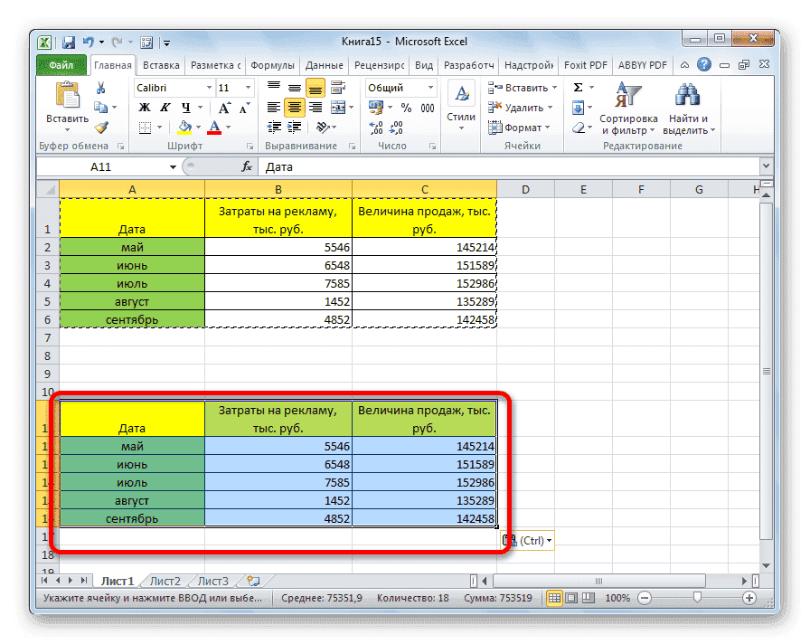Toggle center text alignment
The width and height of the screenshot is (810, 644).
tap(294, 107)
